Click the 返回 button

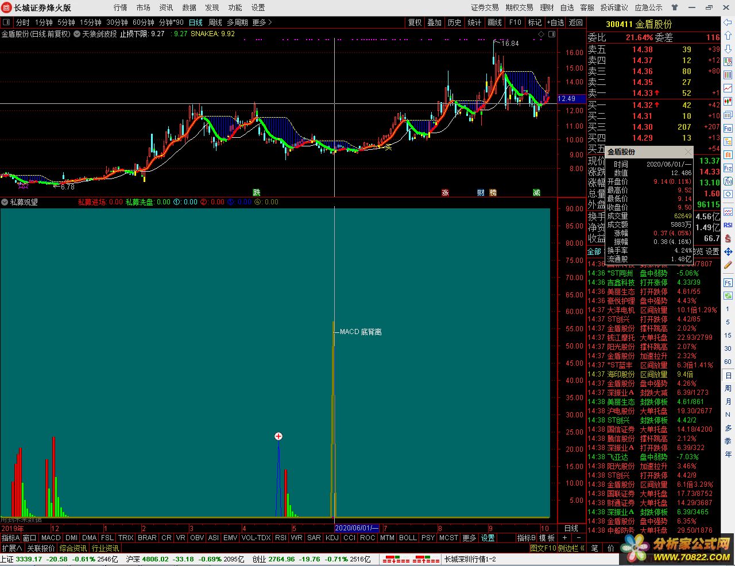point(576,22)
